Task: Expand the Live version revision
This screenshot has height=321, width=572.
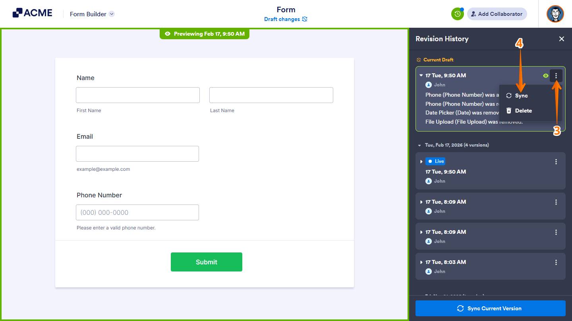Action: pos(421,162)
